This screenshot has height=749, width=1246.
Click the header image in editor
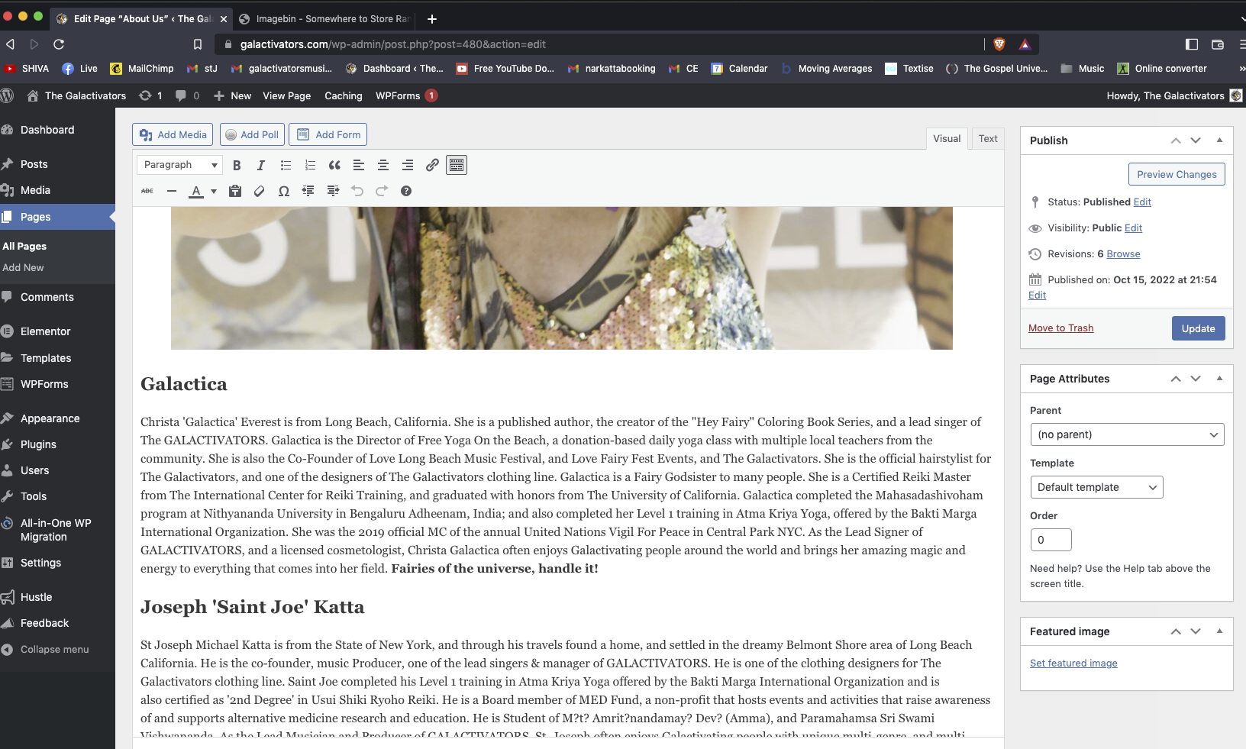[561, 278]
